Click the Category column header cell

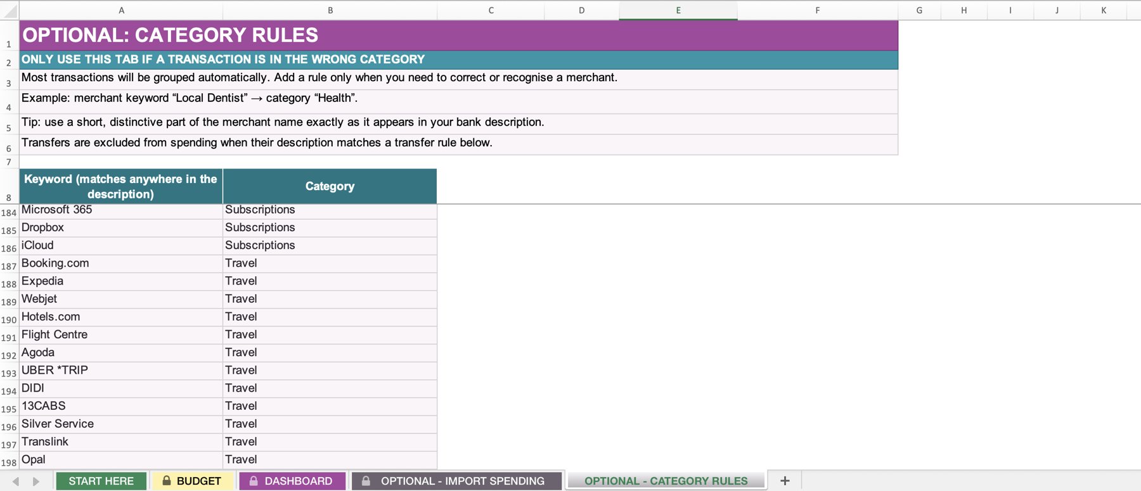(330, 186)
